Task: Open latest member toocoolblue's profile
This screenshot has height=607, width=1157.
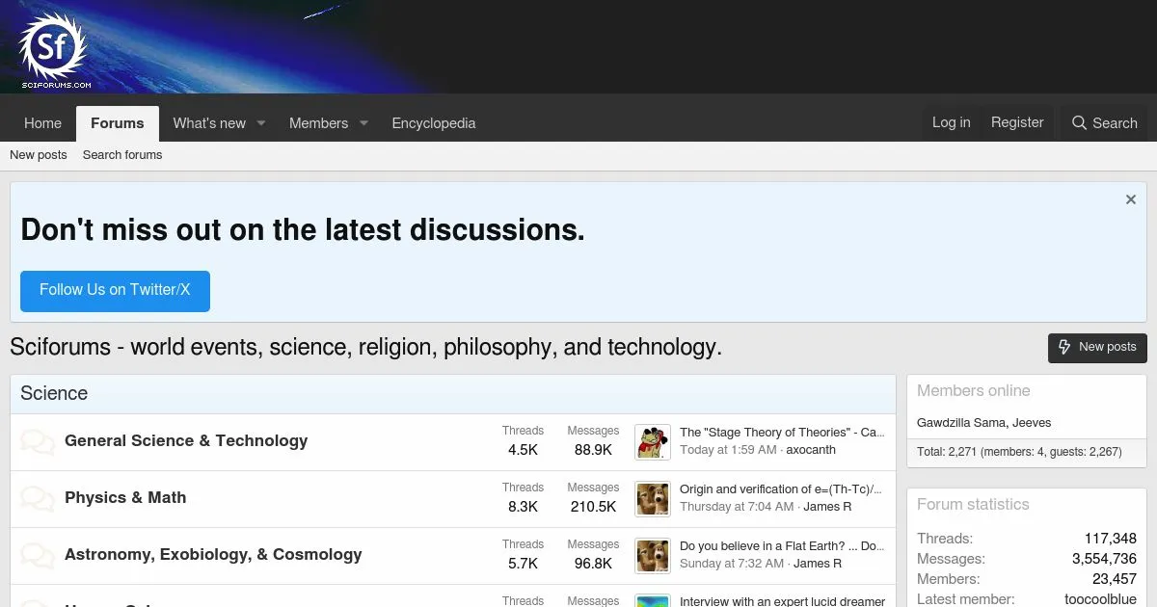Action: pos(1100,599)
